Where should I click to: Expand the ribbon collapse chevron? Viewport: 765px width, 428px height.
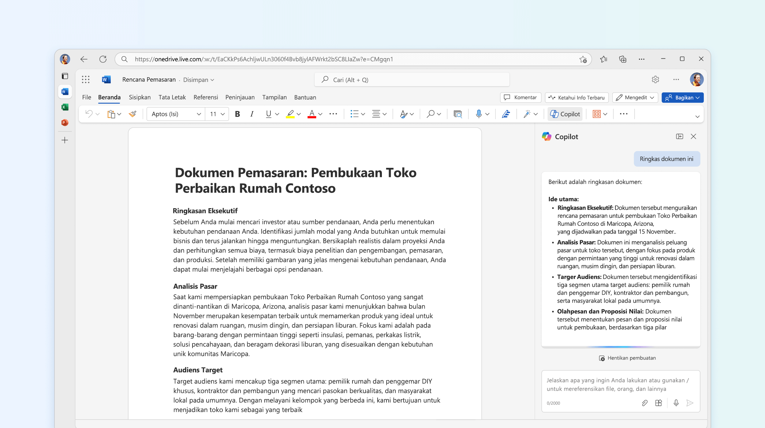click(697, 116)
